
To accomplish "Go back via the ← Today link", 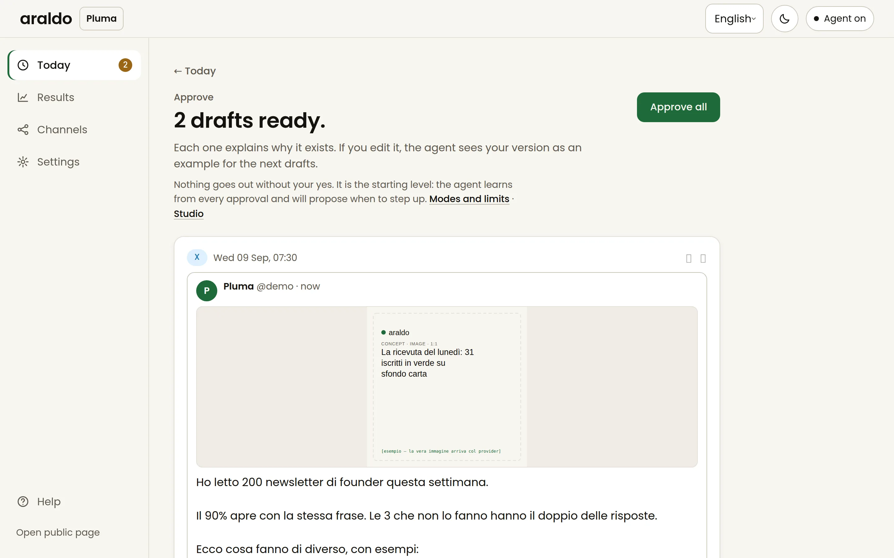I will pyautogui.click(x=195, y=71).
